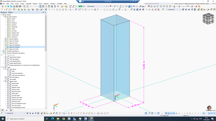Launch Google Chrome from taskbar

pos(63,119)
